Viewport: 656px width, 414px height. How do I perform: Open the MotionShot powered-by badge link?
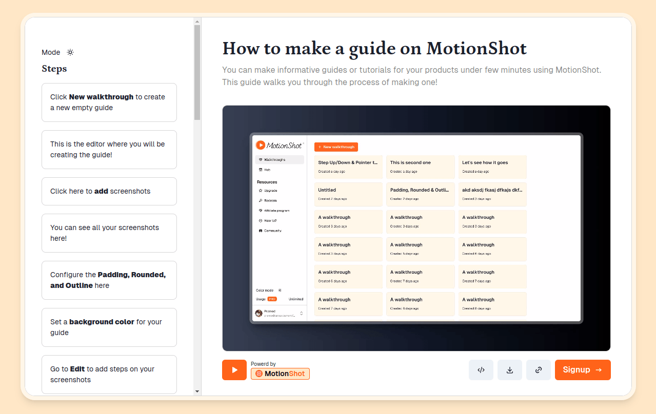click(280, 374)
